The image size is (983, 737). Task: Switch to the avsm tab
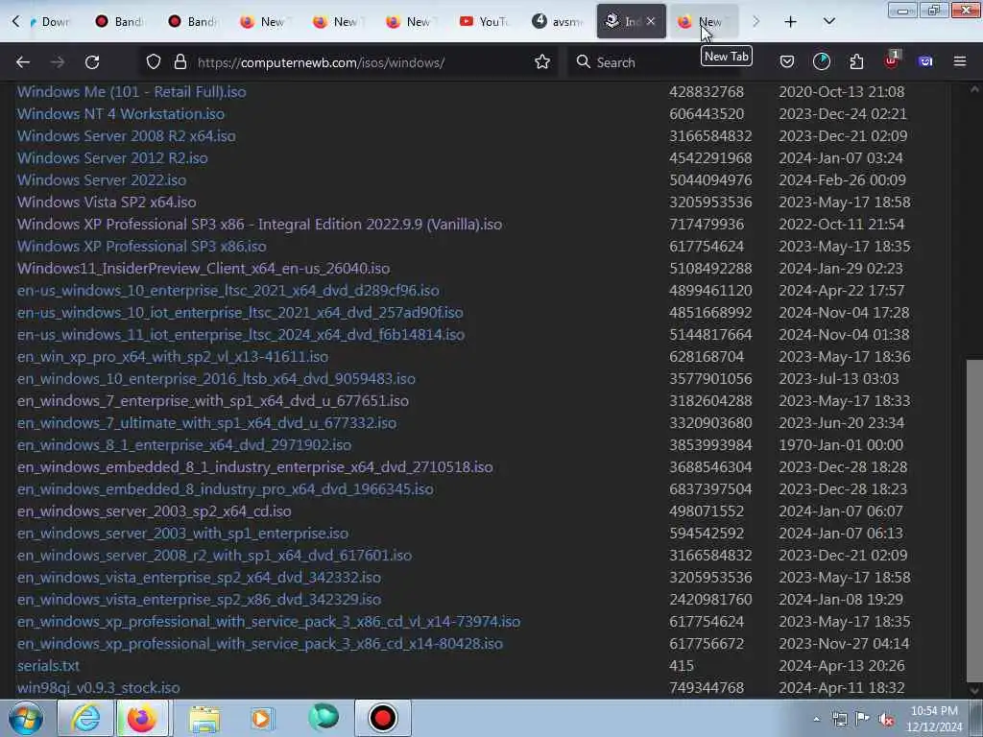click(557, 22)
